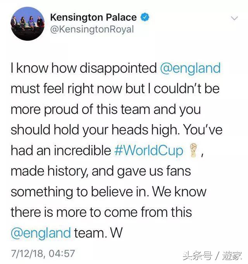The width and height of the screenshot is (248, 264).
Task: Open the first @england mention after 'disappointed'
Action: pyautogui.click(x=190, y=68)
